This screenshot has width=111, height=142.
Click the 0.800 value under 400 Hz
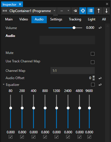[x=34, y=132]
